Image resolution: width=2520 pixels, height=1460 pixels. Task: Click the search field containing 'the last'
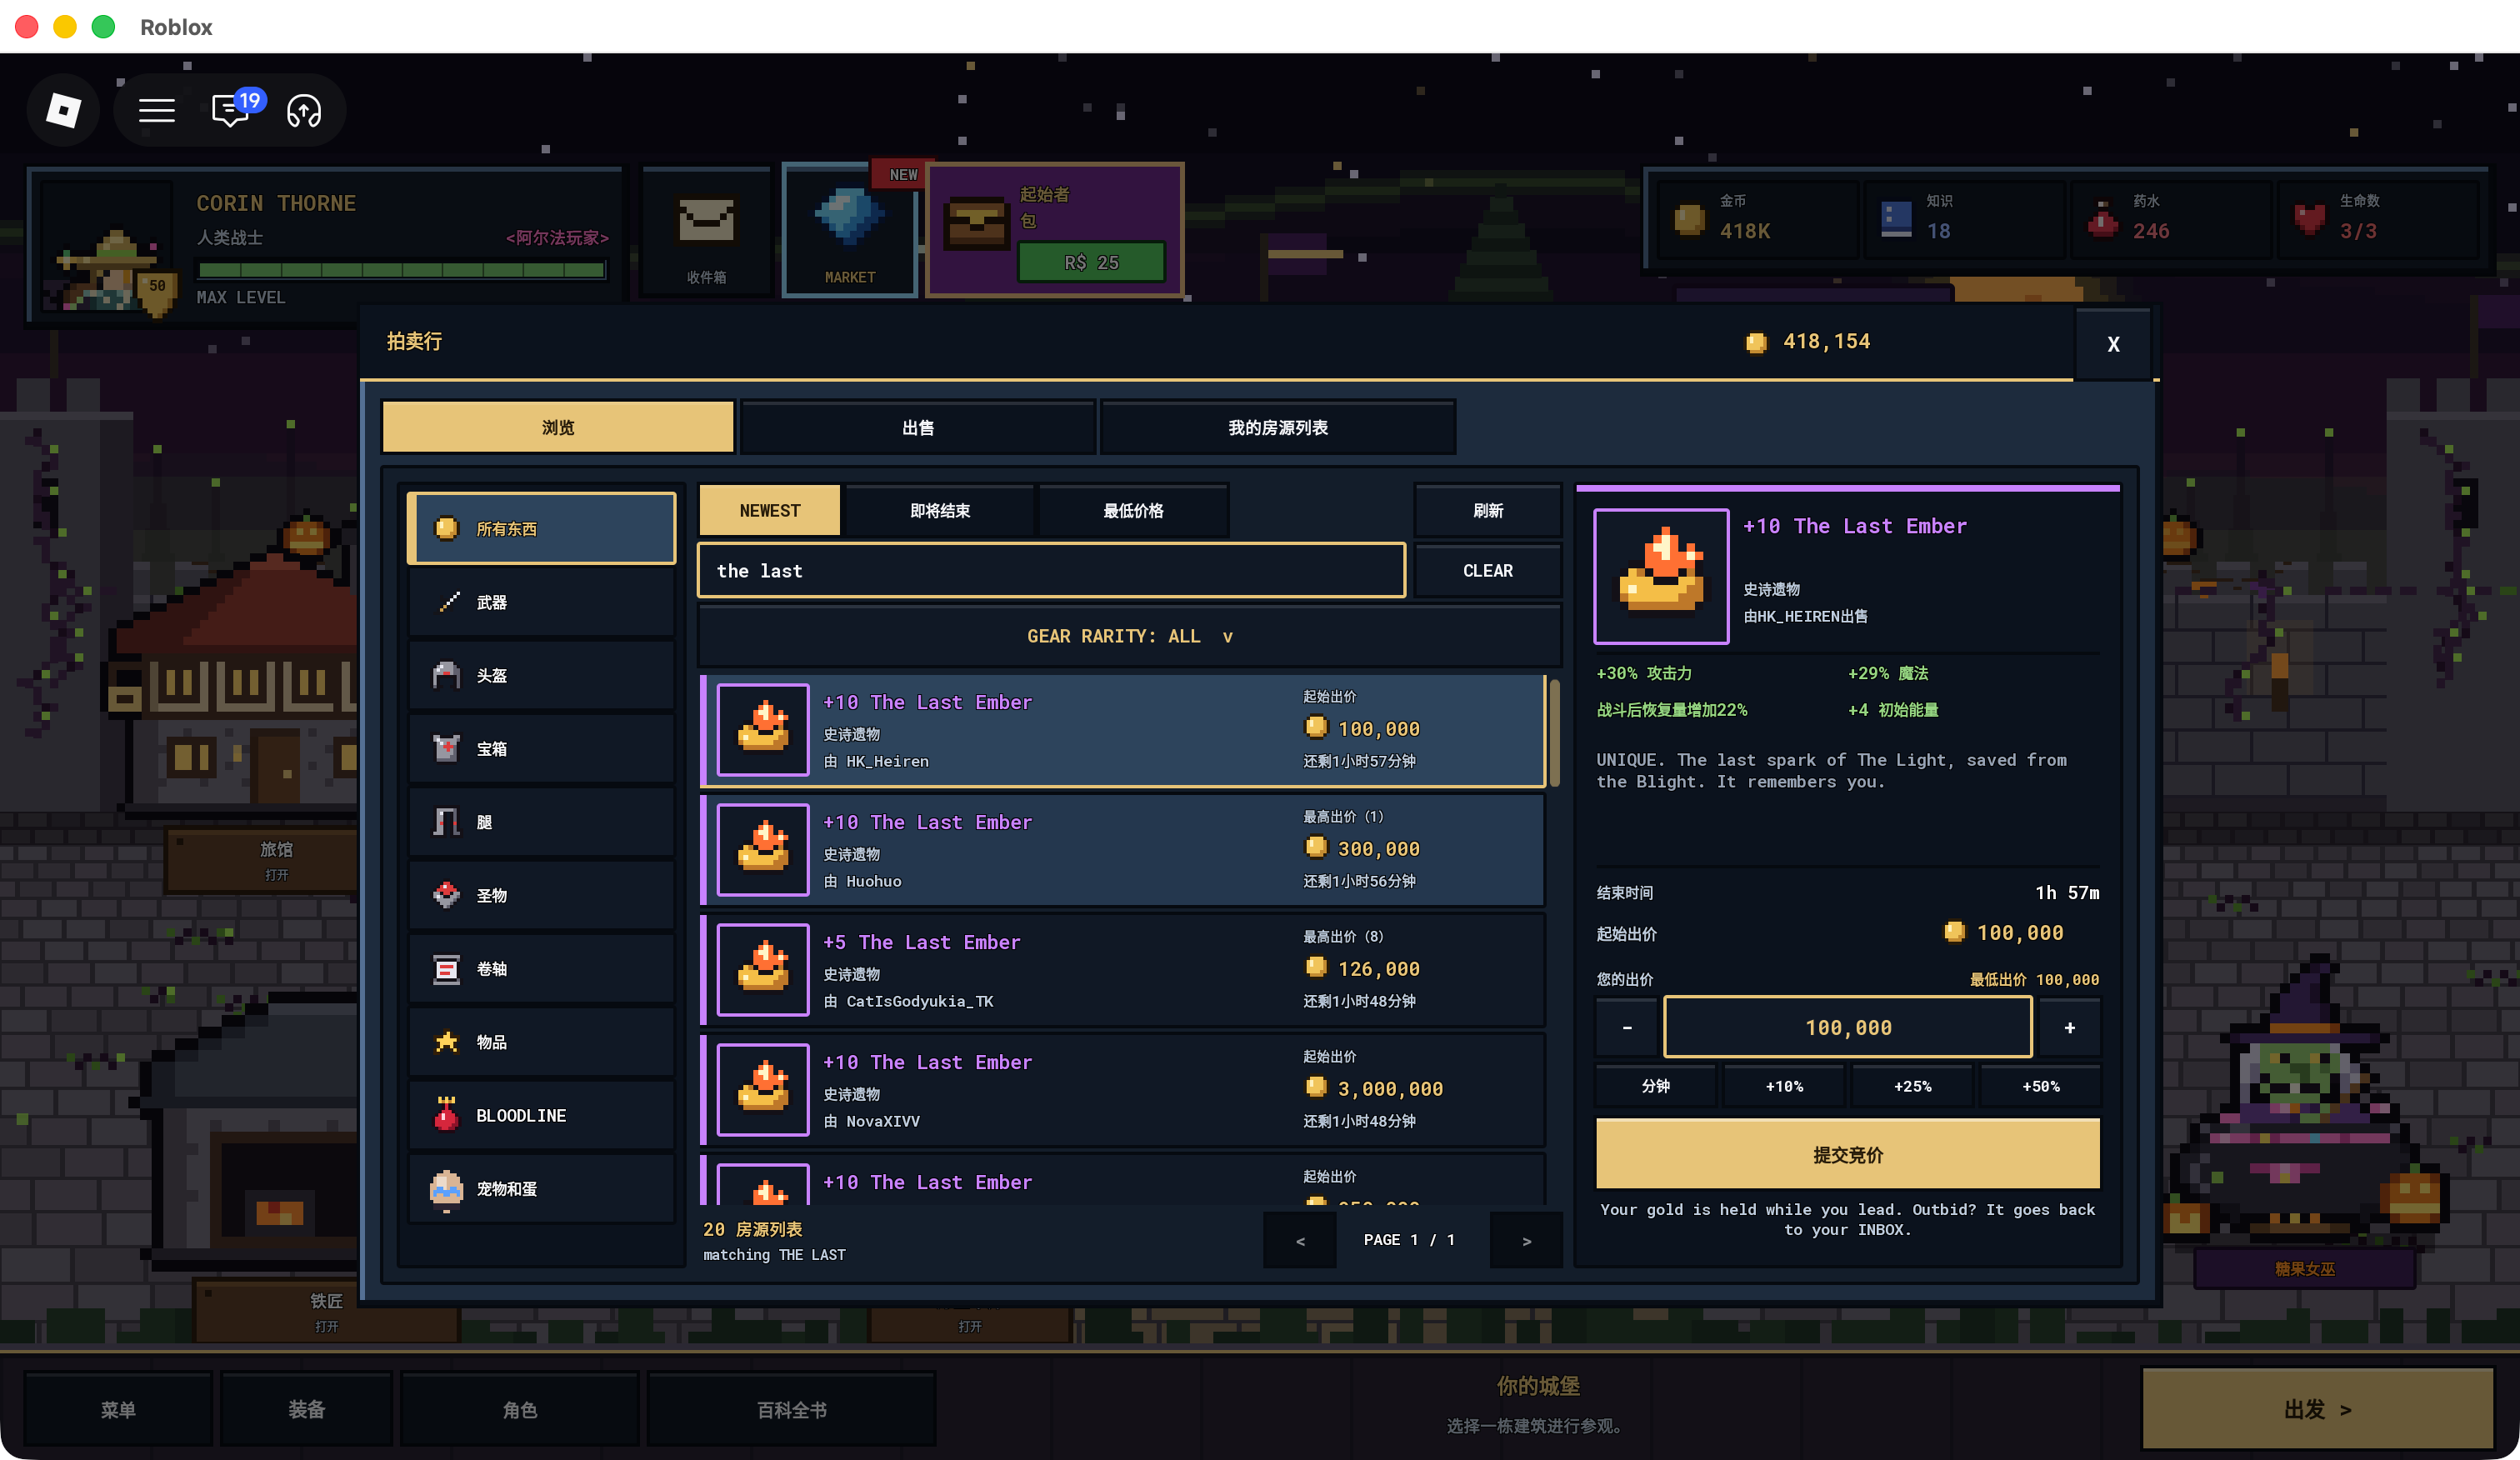click(1051, 570)
